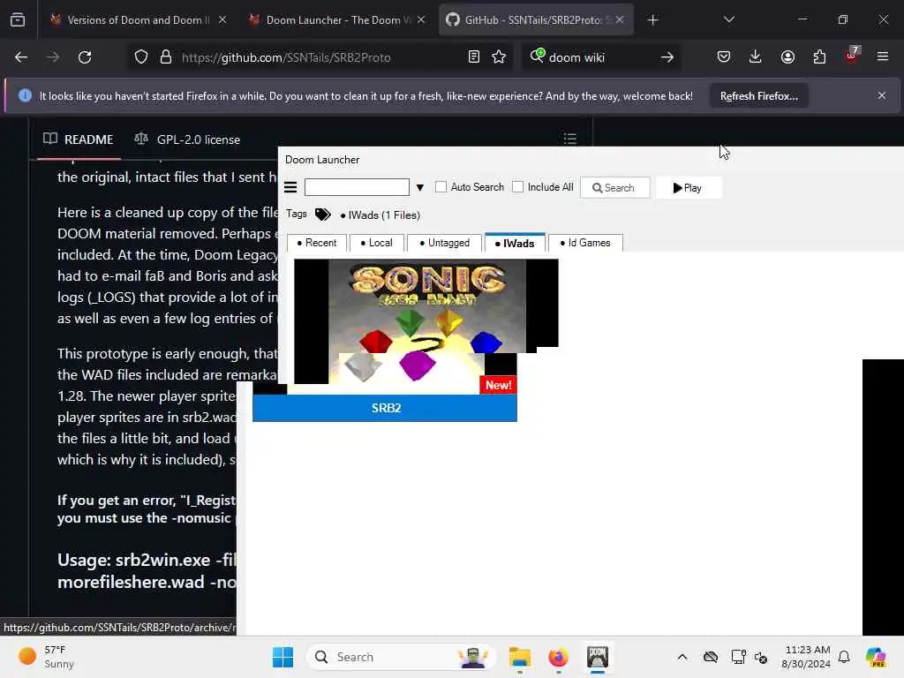Expand the system tray hidden icons chevron
Image resolution: width=904 pixels, height=678 pixels.
point(682,657)
